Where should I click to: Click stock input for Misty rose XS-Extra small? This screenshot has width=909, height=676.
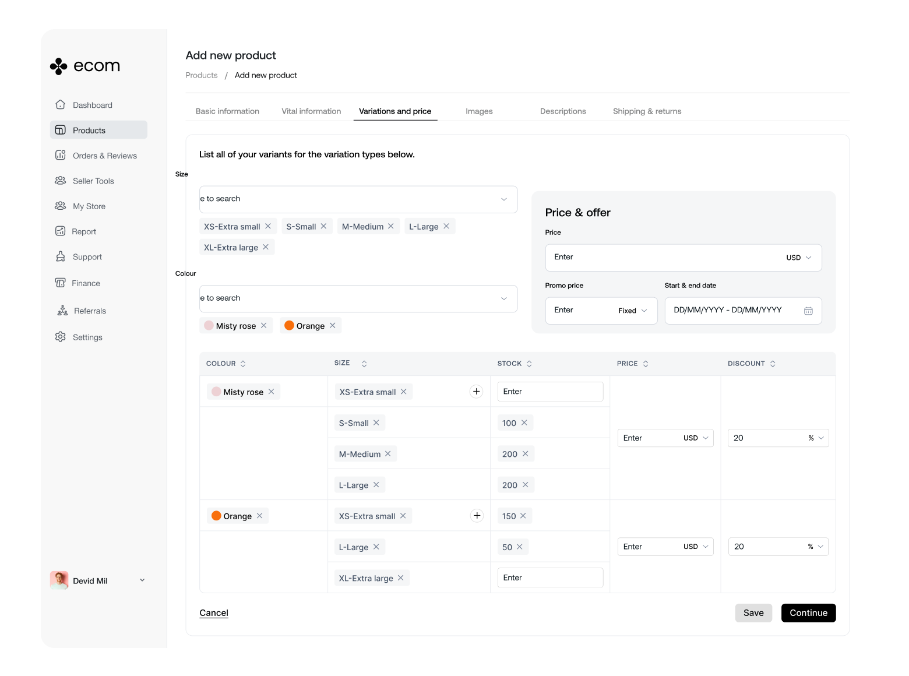pyautogui.click(x=549, y=392)
